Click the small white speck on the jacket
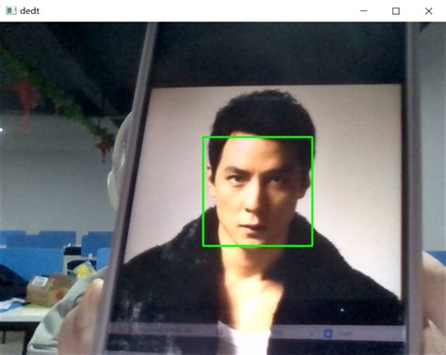Image resolution: width=446 pixels, height=355 pixels. (342, 310)
